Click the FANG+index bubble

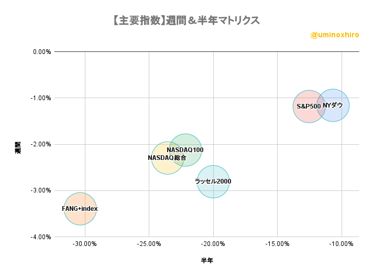tap(80, 209)
